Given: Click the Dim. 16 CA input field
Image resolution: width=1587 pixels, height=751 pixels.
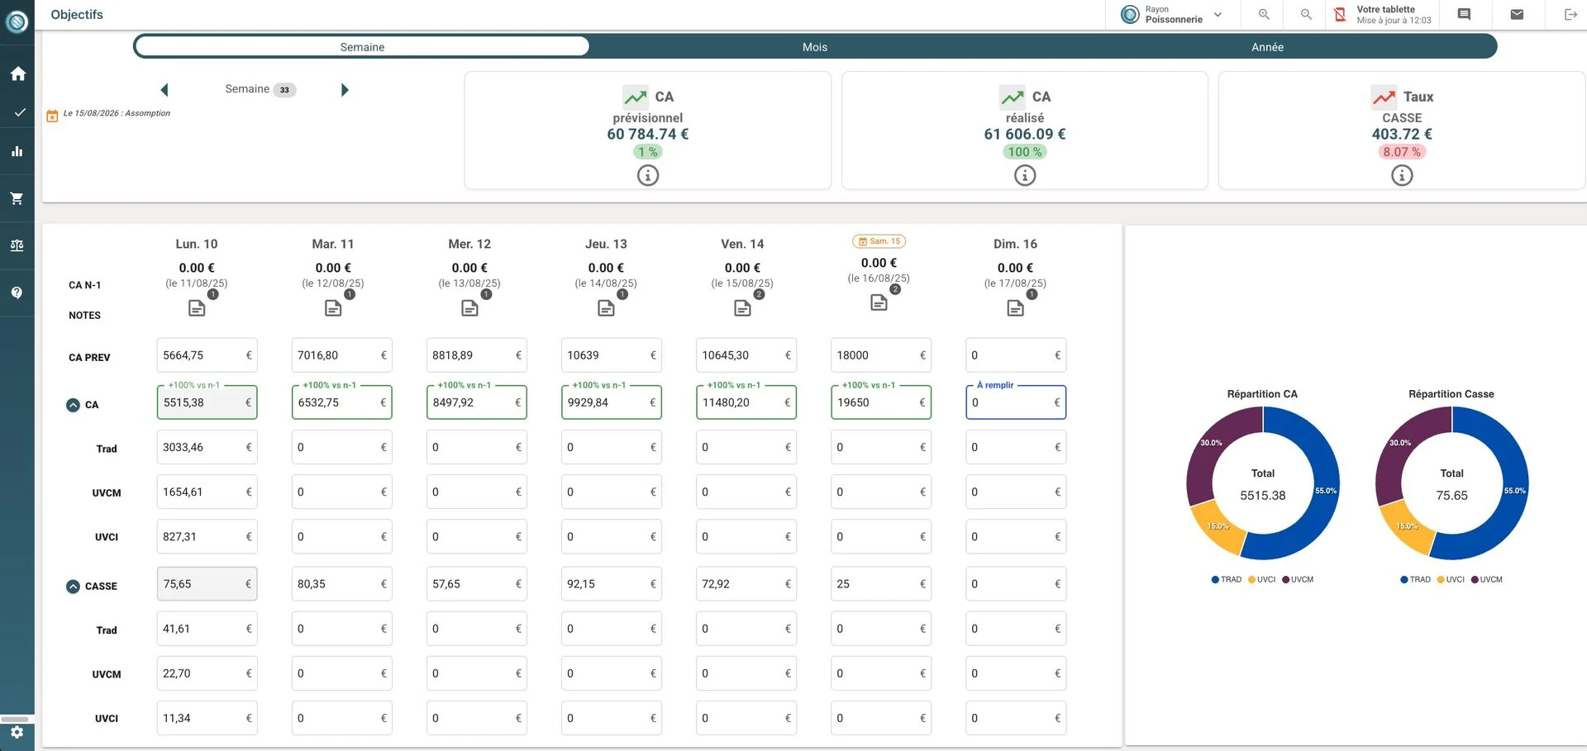Looking at the screenshot, I should [1016, 402].
